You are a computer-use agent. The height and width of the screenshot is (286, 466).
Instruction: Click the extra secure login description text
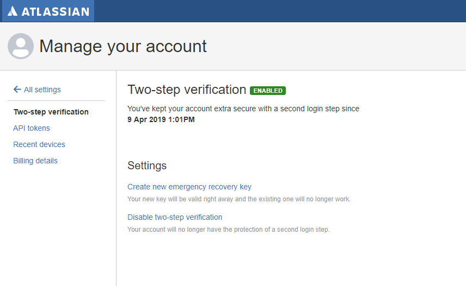point(243,109)
